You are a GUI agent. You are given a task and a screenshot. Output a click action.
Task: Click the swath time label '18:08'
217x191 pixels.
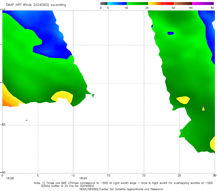[x=10, y=178]
